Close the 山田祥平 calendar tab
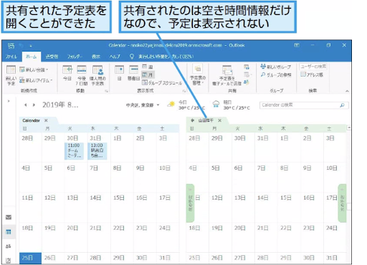This screenshot has height=265, width=367. click(220, 120)
